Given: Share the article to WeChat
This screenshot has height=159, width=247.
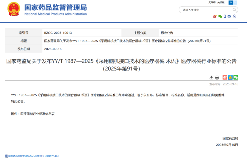Looking at the screenshot, I should click(236, 77).
